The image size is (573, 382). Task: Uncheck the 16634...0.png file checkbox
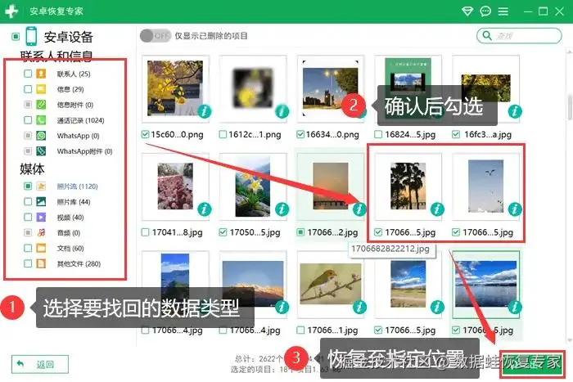(x=300, y=134)
